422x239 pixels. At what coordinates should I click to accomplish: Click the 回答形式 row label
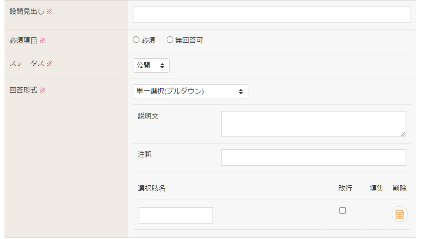coord(23,90)
